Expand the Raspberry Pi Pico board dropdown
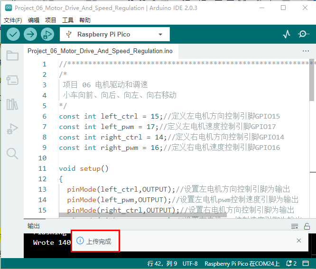 [160, 35]
